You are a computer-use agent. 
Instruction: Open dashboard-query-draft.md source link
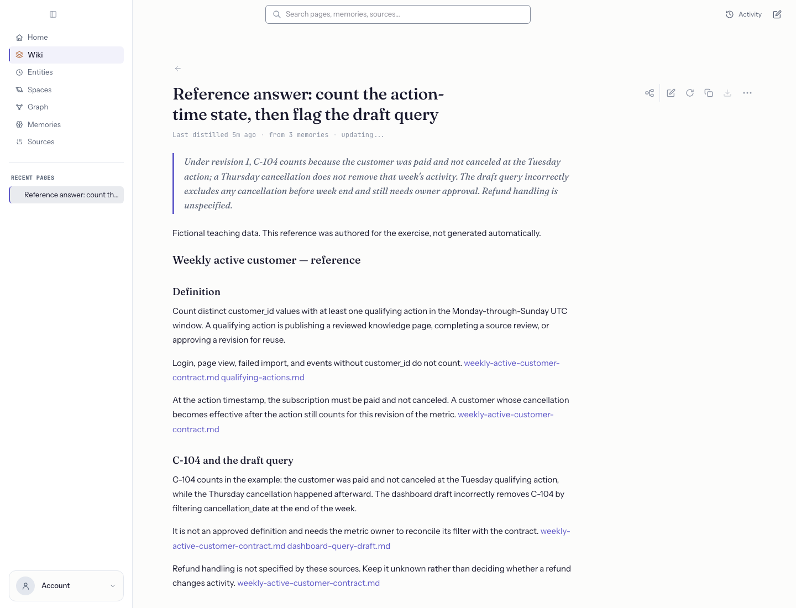pyautogui.click(x=339, y=546)
